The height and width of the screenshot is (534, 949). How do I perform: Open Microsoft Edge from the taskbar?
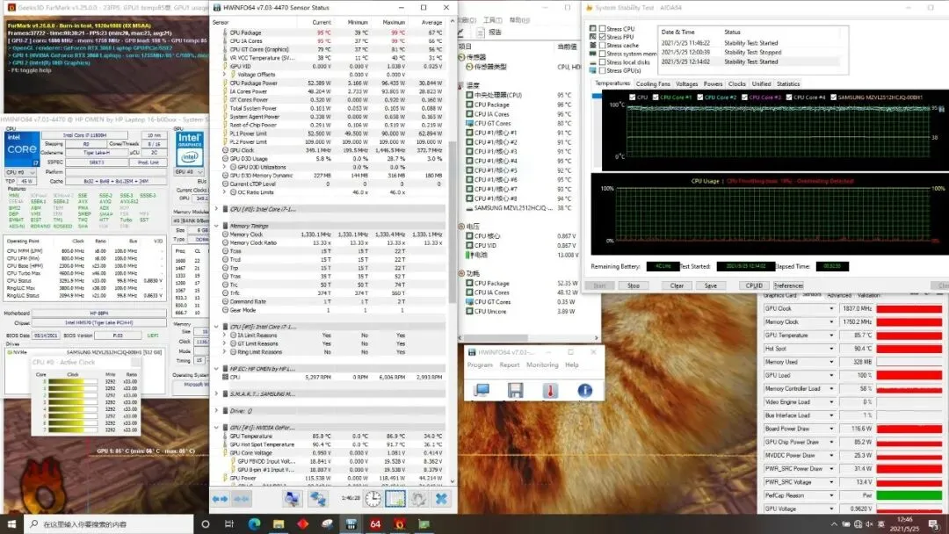[x=254, y=523]
